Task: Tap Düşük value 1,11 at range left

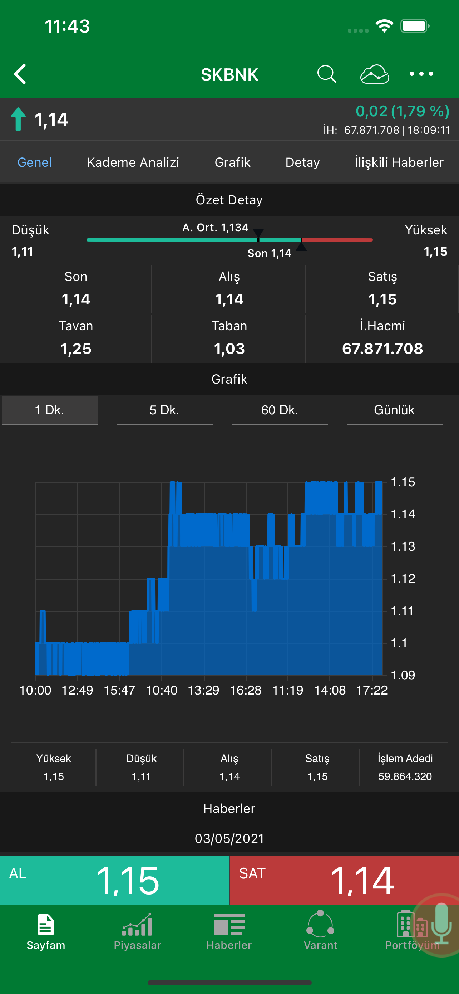Action: 23,252
